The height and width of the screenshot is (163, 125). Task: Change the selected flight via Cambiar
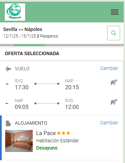(109, 68)
